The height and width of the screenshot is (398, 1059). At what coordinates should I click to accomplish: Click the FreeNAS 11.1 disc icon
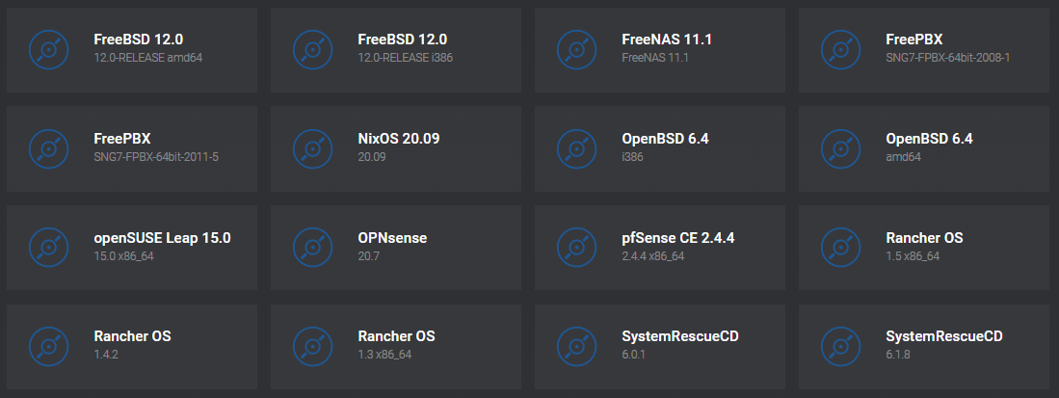click(577, 49)
